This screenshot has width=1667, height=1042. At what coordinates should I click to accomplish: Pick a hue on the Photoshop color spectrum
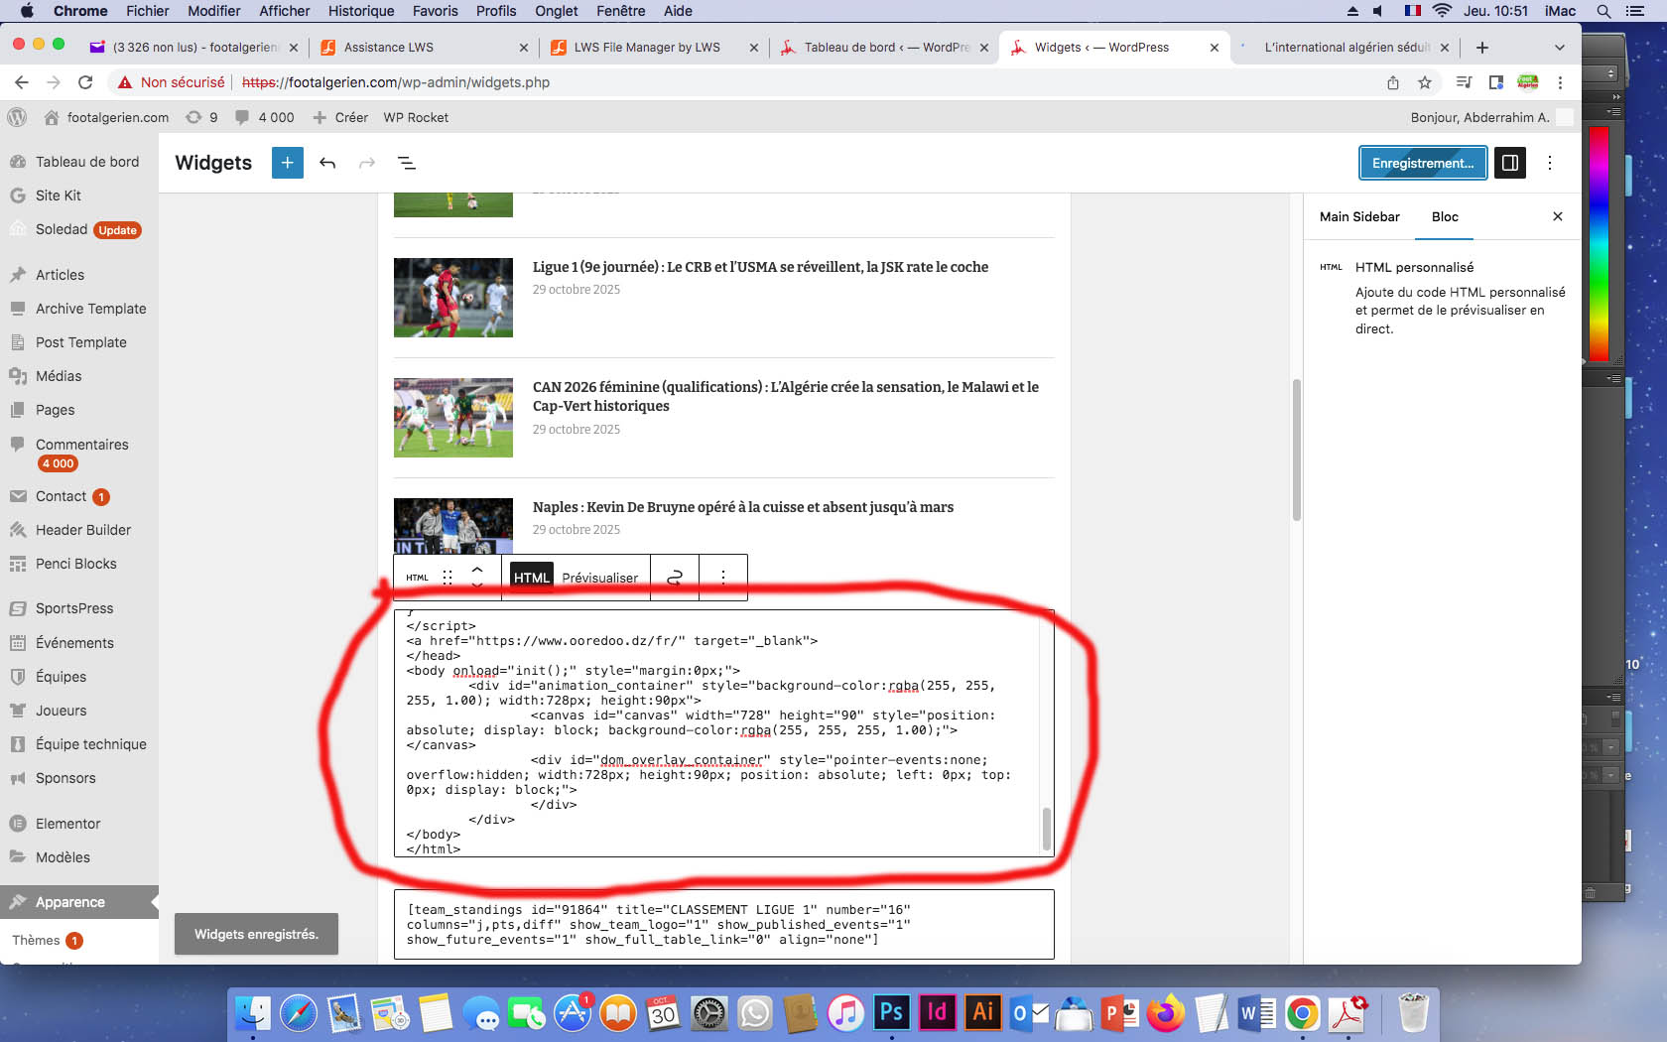click(x=1599, y=243)
